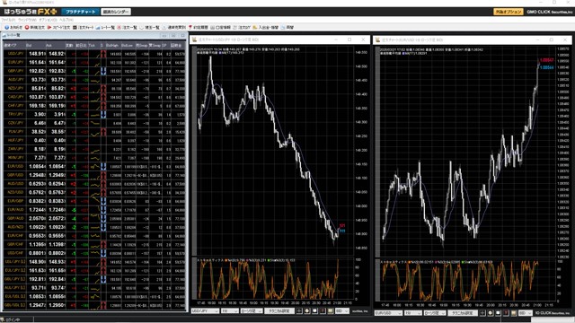
Task: Click the 外為オプション orange button
Action: click(509, 12)
